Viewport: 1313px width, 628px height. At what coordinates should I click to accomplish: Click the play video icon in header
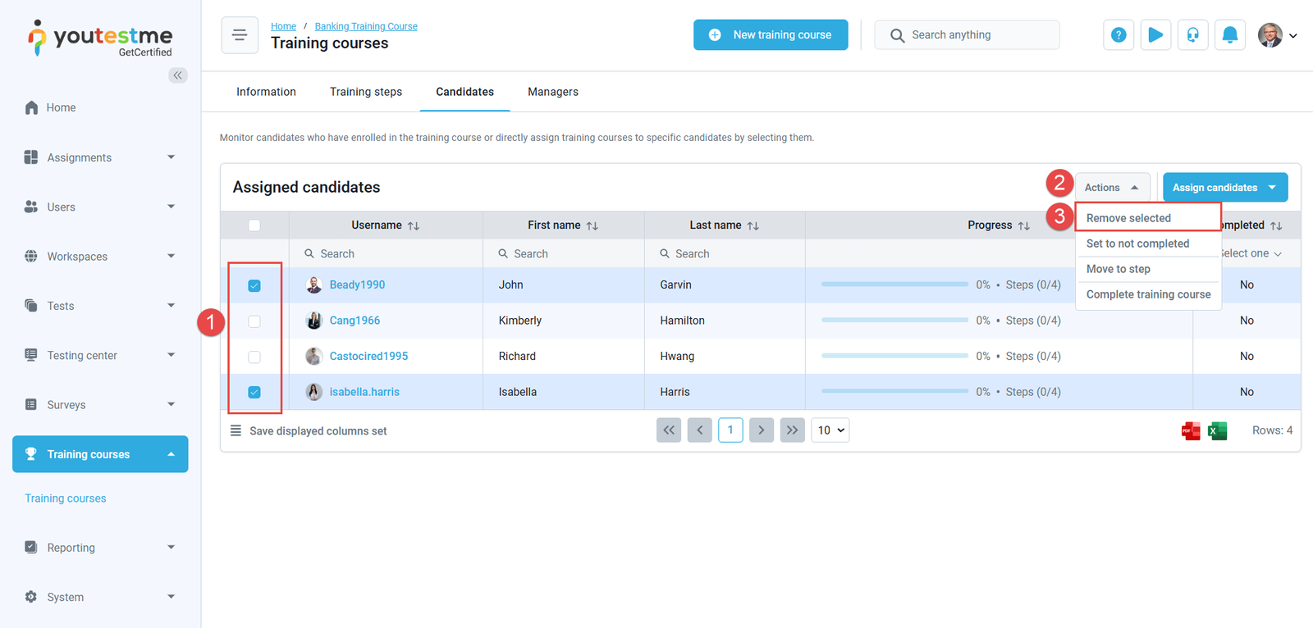(x=1155, y=35)
